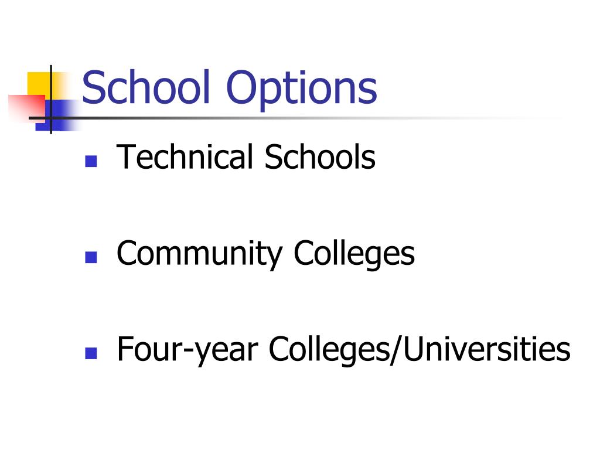The image size is (600, 450).
Task: Click the slash between Colleges and Universities
Action: pos(397,350)
